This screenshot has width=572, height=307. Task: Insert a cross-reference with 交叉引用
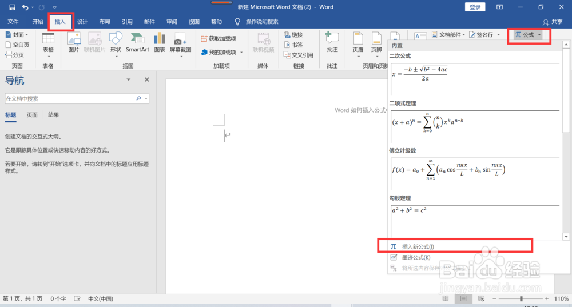(299, 55)
